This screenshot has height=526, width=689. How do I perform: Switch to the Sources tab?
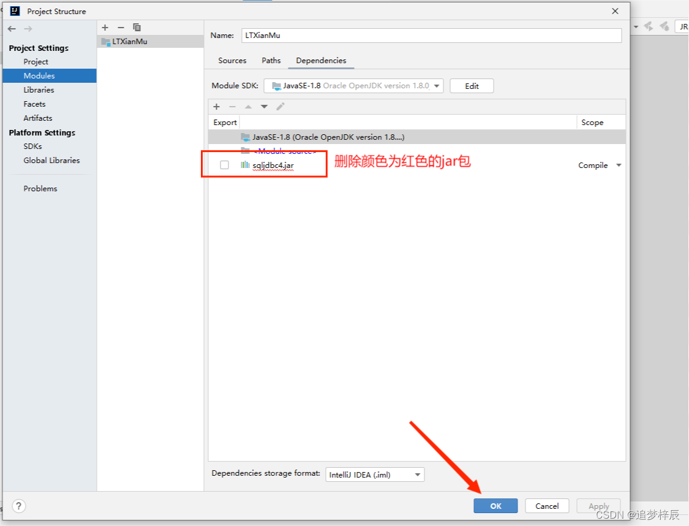(x=232, y=60)
